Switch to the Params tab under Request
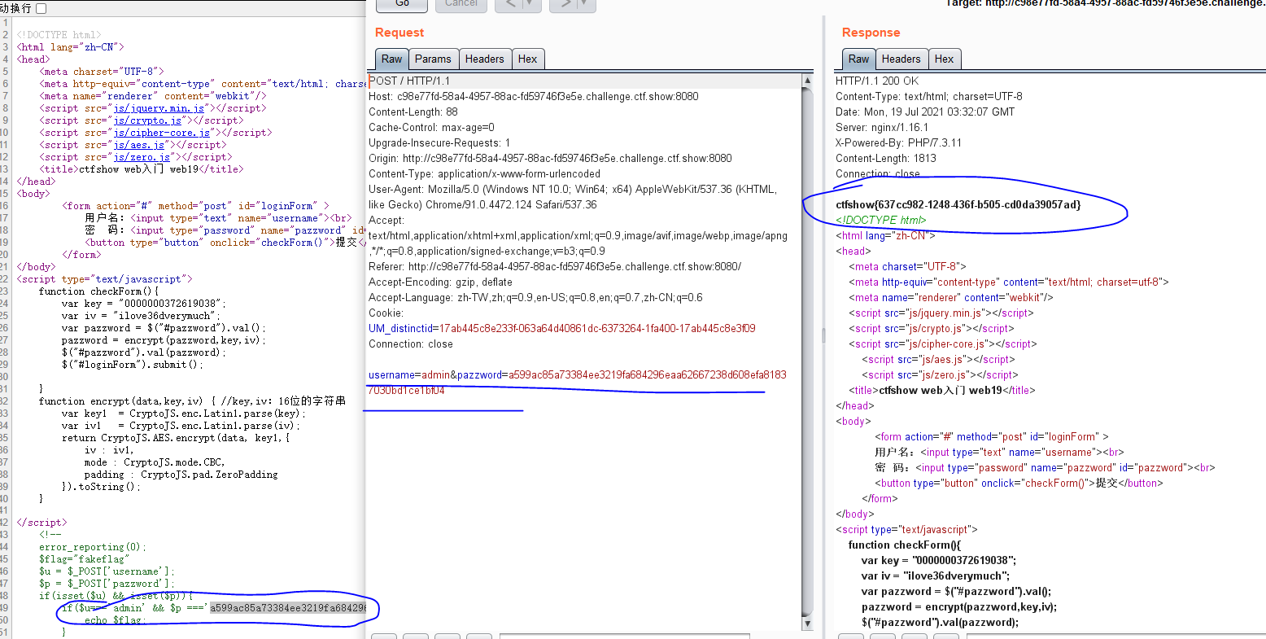Screen dimensions: 1266x639 click(x=433, y=59)
